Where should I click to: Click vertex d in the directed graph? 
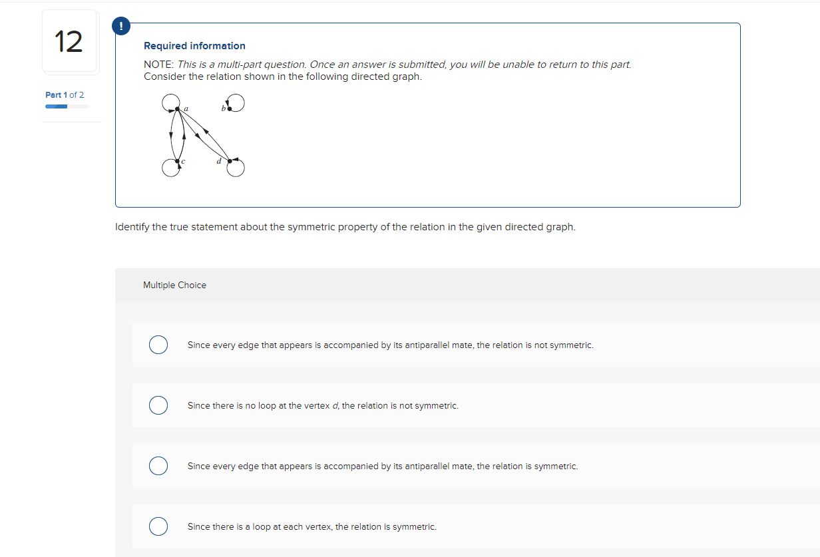(230, 161)
